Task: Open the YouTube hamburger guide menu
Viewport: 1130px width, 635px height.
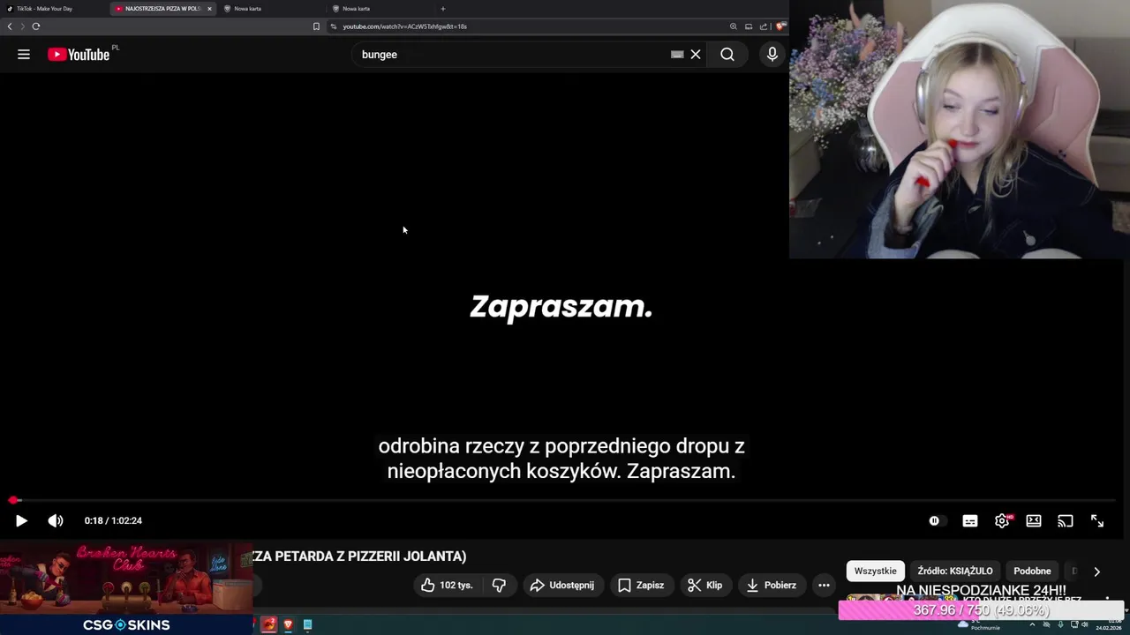Action: click(x=24, y=55)
